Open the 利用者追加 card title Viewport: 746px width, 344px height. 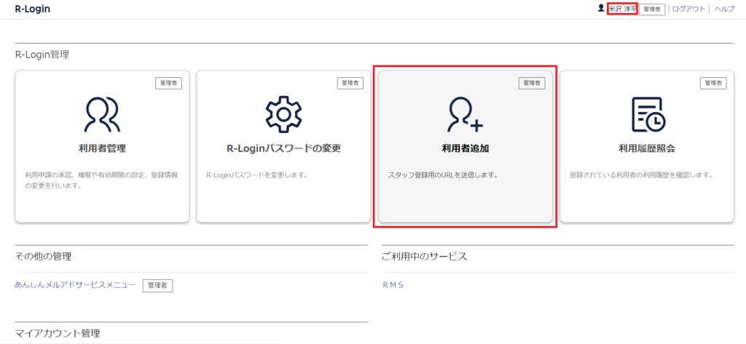(x=466, y=148)
